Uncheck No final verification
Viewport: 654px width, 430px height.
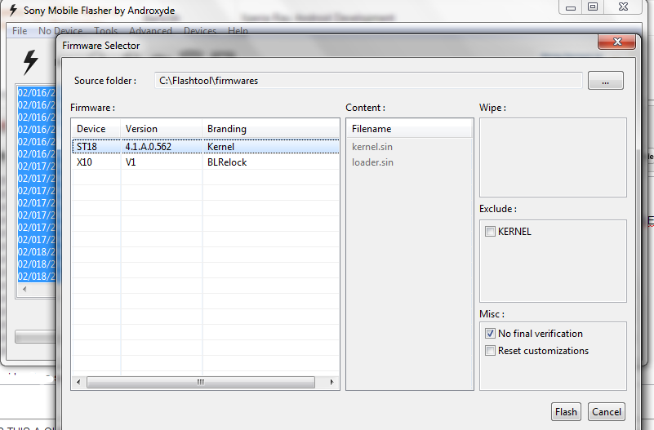point(490,334)
